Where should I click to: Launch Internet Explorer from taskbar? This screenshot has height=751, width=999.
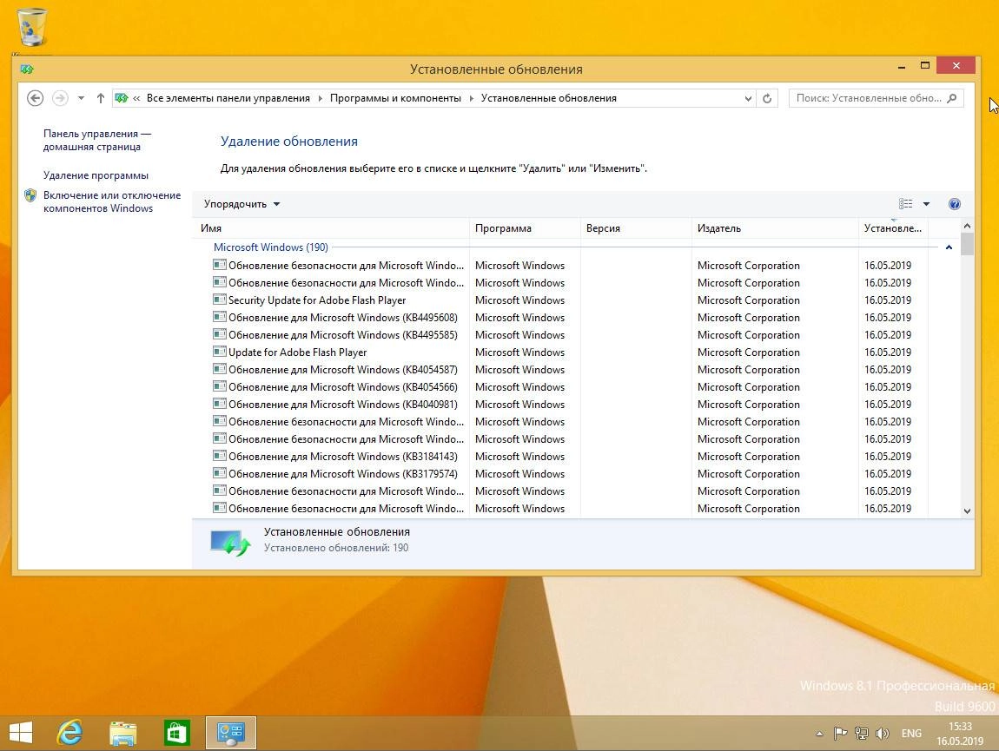coord(69,733)
